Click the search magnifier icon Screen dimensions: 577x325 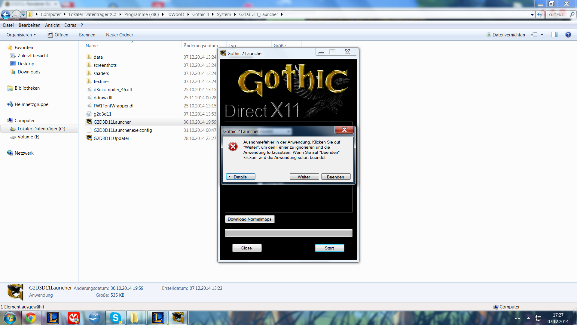point(572,14)
